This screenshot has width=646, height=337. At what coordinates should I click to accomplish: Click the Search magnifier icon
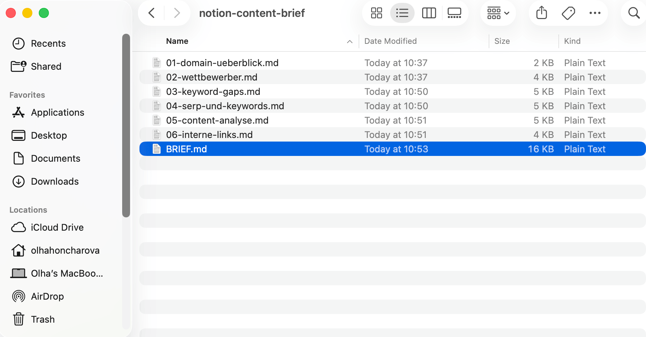(x=634, y=13)
